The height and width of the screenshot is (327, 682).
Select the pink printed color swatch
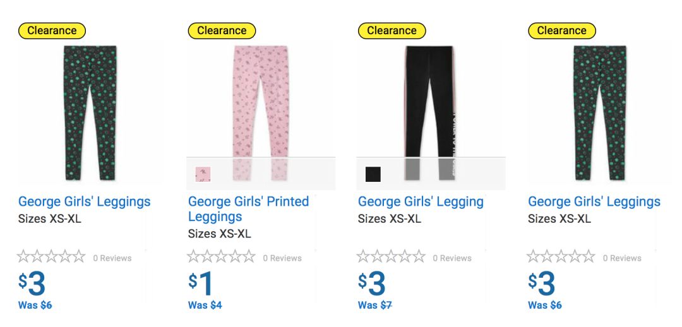pyautogui.click(x=203, y=174)
